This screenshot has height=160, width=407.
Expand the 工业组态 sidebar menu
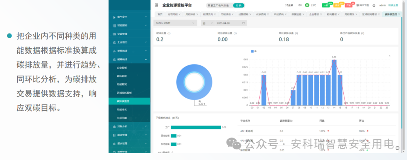pyautogui.click(x=129, y=42)
